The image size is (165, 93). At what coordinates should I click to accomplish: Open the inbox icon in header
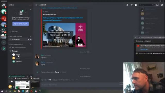157,5
